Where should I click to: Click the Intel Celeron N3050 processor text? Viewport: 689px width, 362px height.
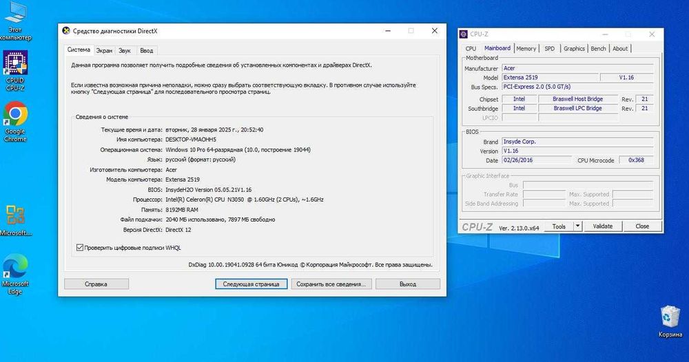(245, 199)
